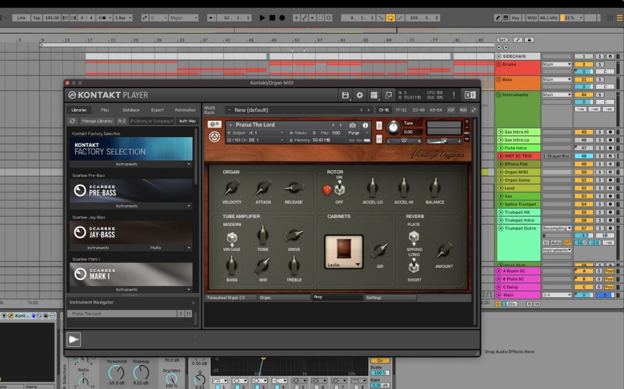Toggle Ableton's draw mode pencil icon

coord(498,18)
